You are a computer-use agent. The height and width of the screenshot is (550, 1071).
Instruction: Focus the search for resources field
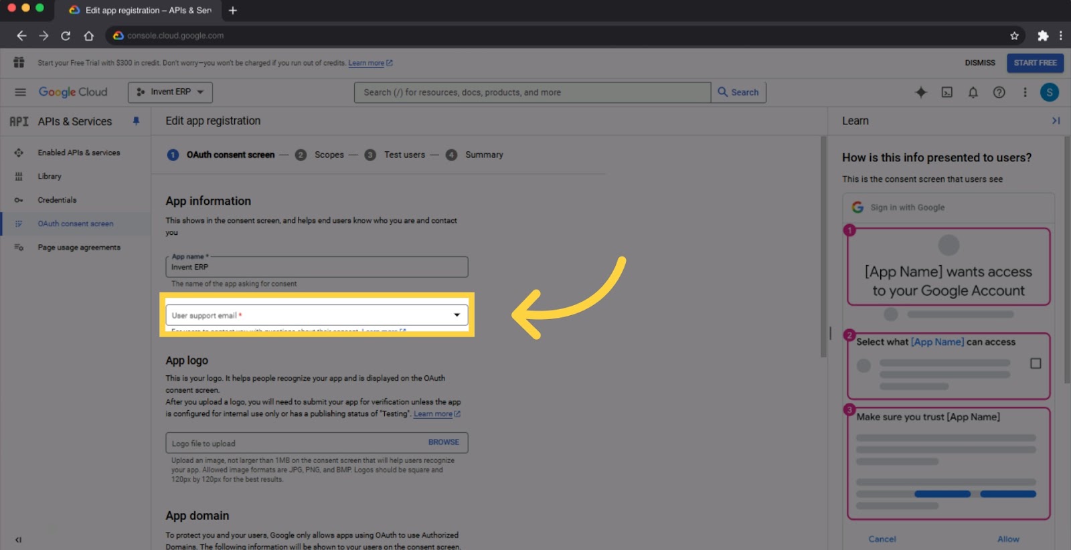click(x=532, y=92)
